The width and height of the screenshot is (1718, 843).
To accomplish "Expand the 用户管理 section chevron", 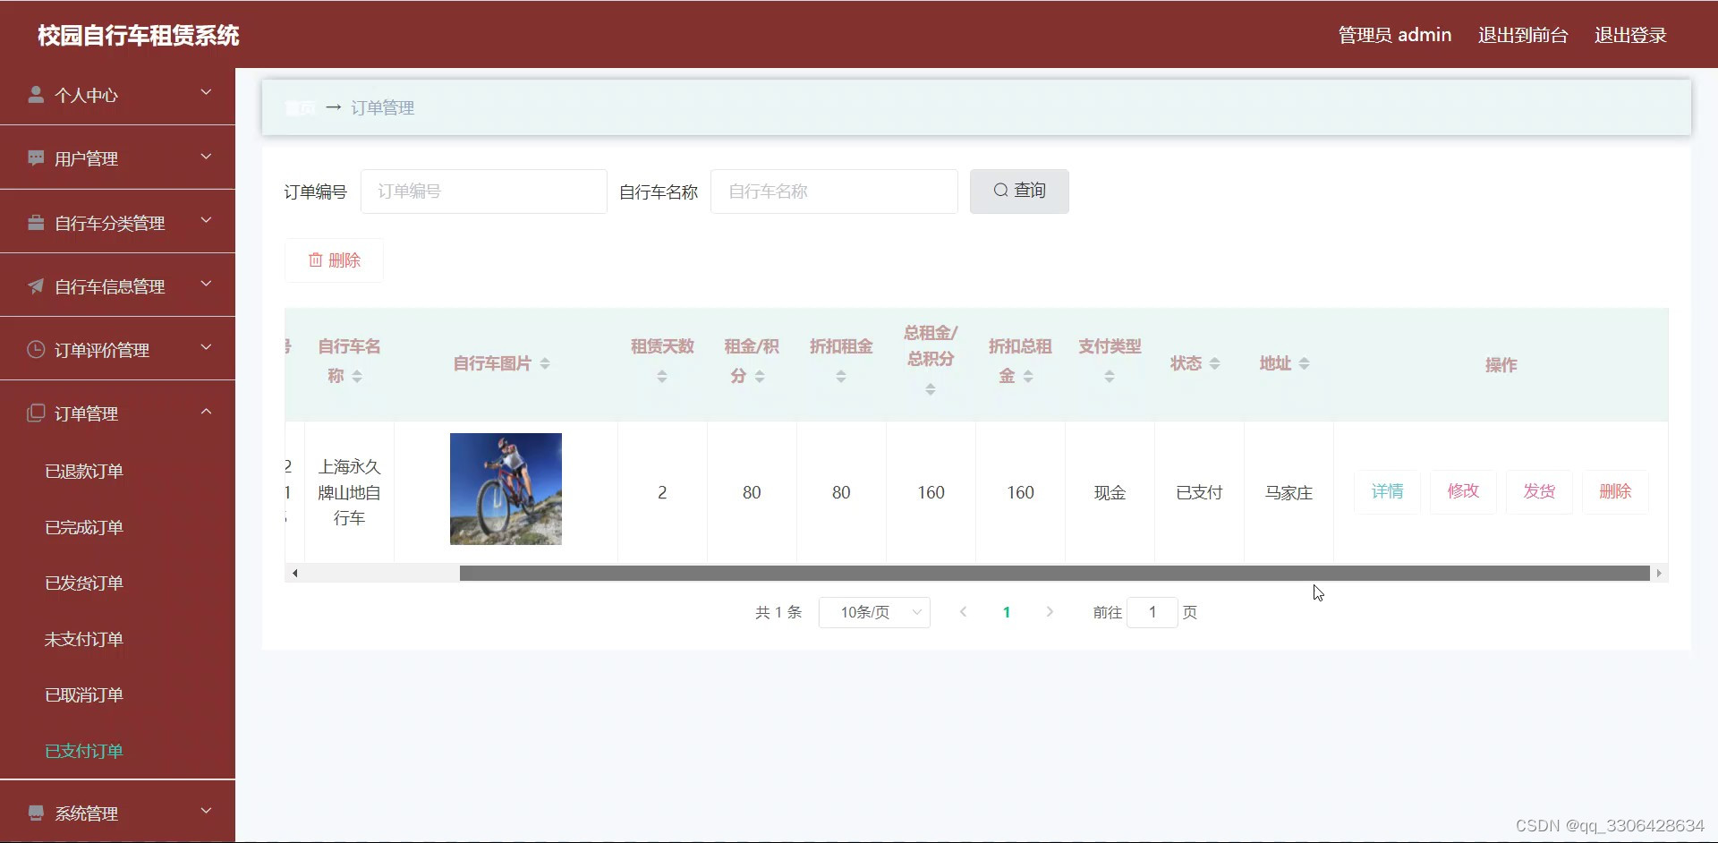I will (x=205, y=156).
